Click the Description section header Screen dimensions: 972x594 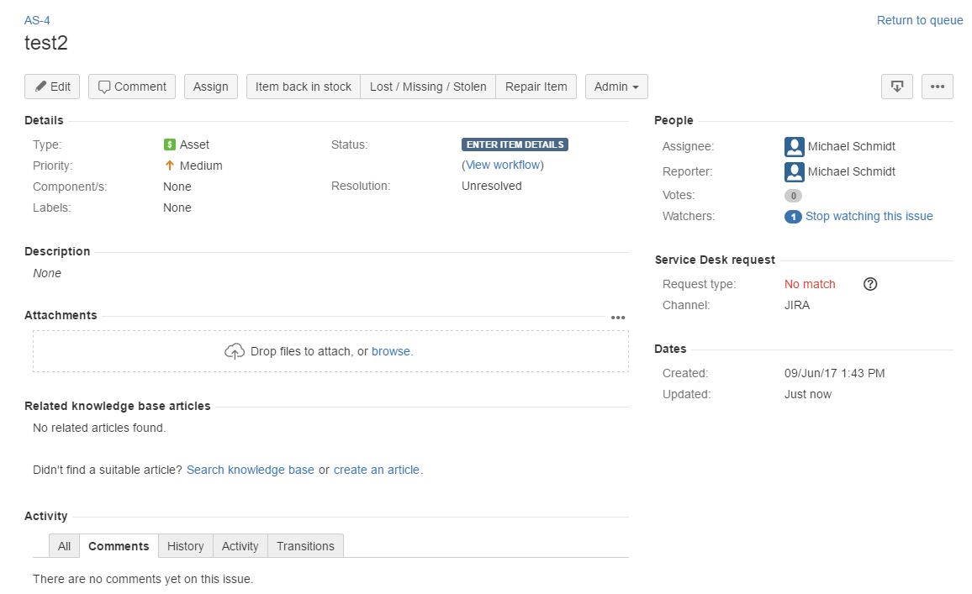pyautogui.click(x=57, y=251)
